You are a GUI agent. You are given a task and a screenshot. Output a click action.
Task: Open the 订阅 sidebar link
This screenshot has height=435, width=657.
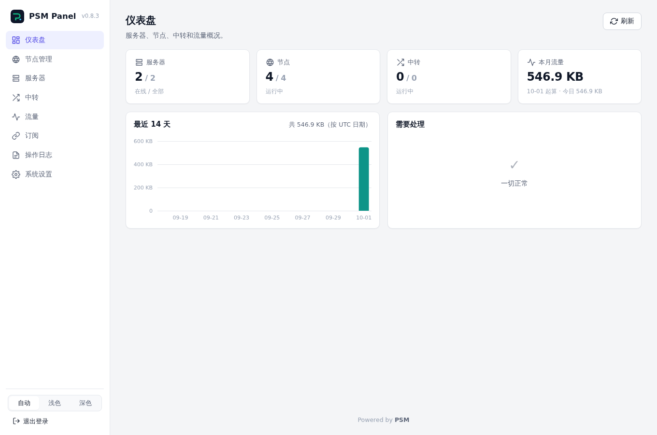click(x=55, y=136)
